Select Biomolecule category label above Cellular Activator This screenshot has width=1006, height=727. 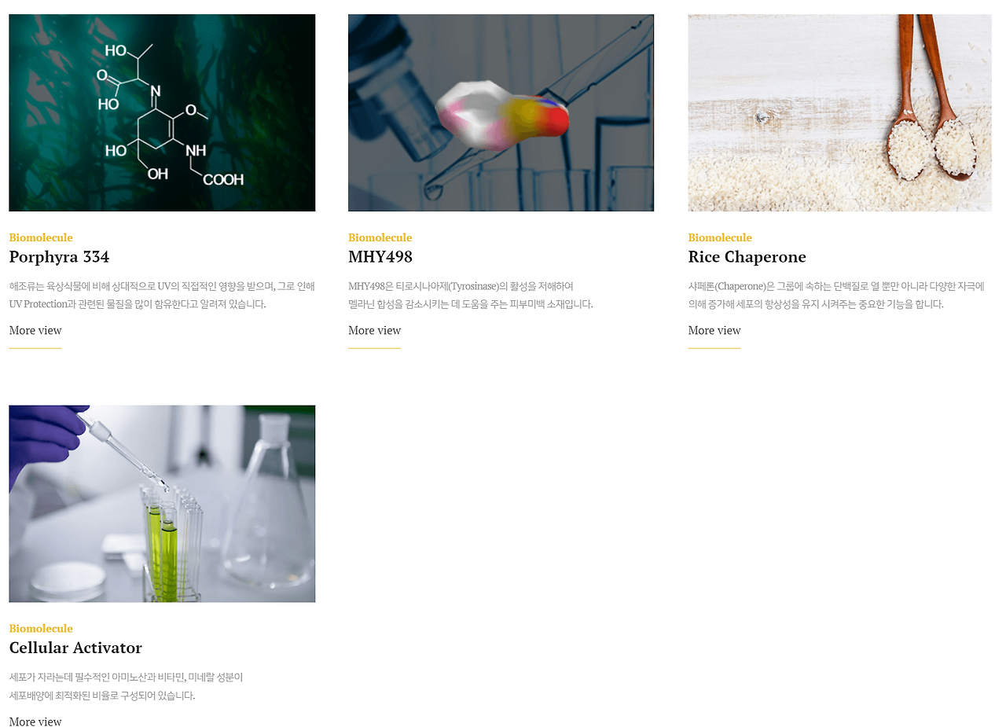click(x=41, y=628)
